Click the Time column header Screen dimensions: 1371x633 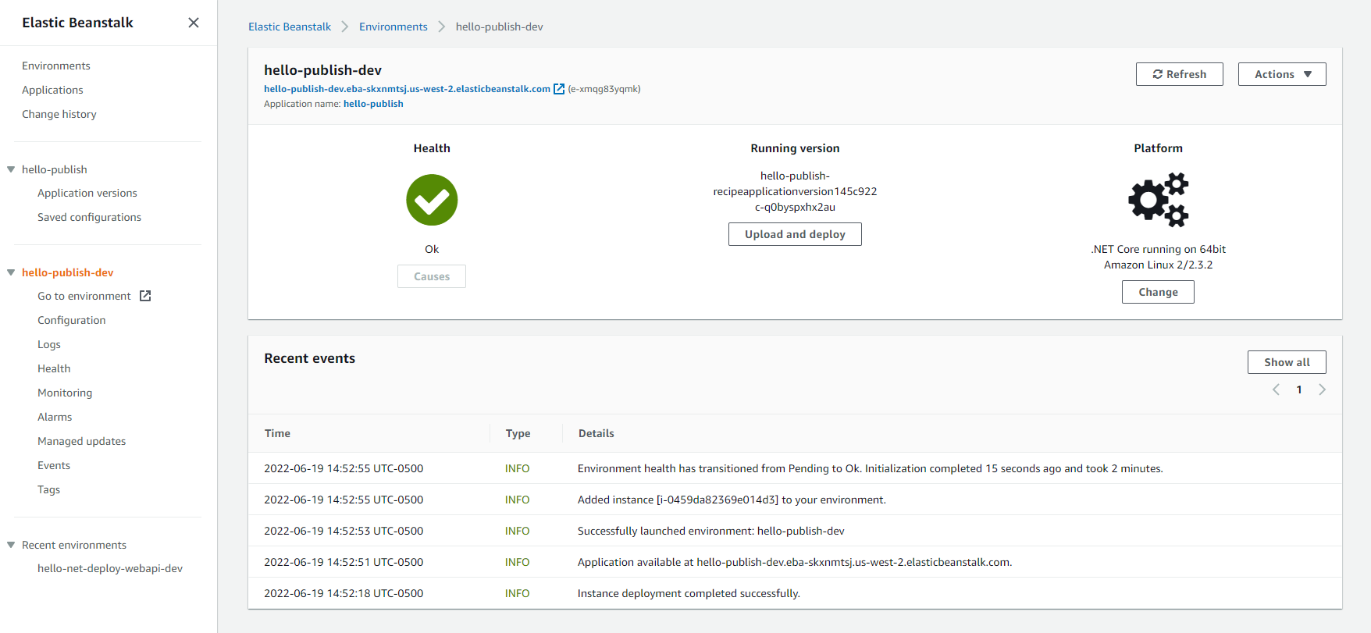pos(277,433)
